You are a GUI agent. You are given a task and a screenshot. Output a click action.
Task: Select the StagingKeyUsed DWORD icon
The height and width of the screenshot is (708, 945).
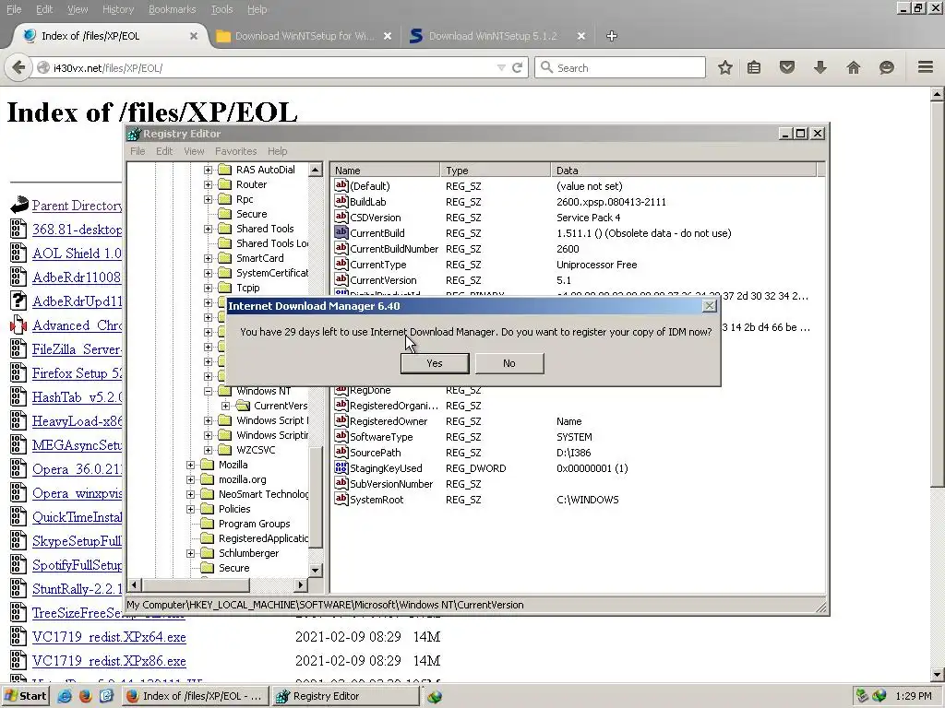341,467
